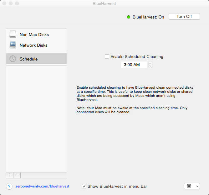This screenshot has width=209, height=195.
Task: Enable the Scheduled Cleaning checkbox
Action: 107,57
